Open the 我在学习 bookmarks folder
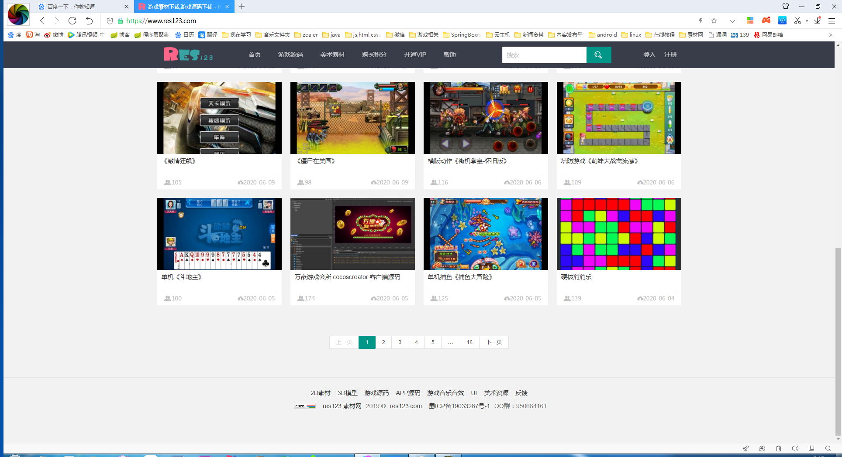842x457 pixels. pos(236,35)
